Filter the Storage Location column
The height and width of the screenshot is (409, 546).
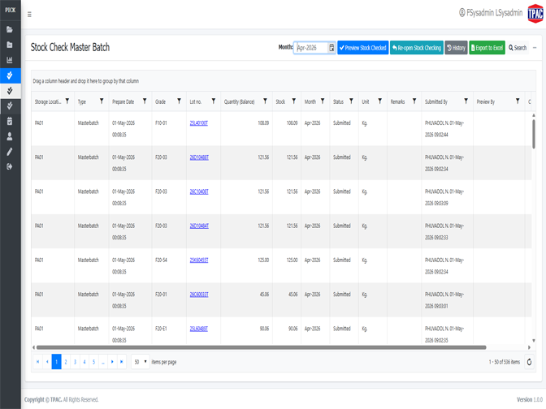67,101
